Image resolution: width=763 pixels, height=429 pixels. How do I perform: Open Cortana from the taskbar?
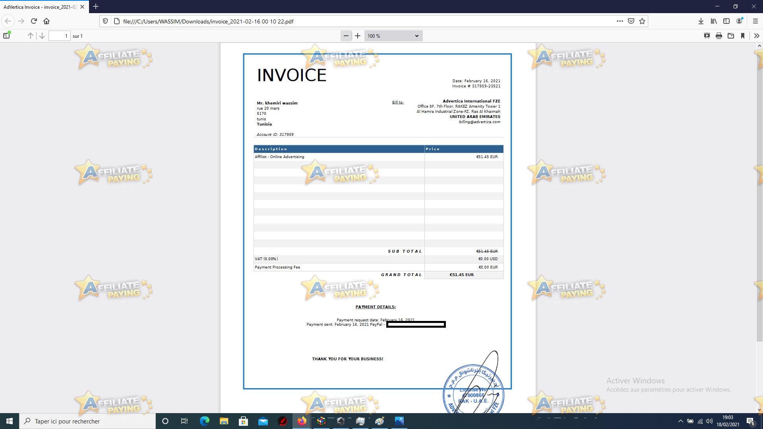tap(165, 421)
